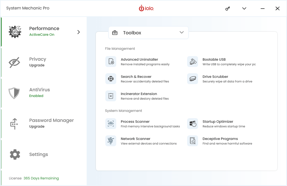The image size is (287, 186).
Task: Run the Process Scanner
Action: 135,122
